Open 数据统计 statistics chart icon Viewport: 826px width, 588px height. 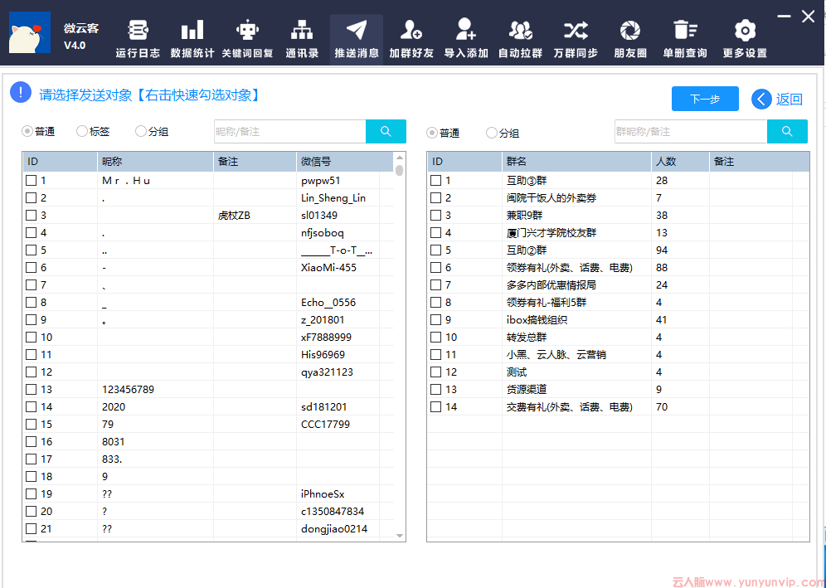(x=192, y=32)
